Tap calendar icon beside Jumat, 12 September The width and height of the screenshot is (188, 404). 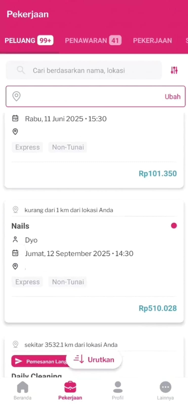(15, 253)
